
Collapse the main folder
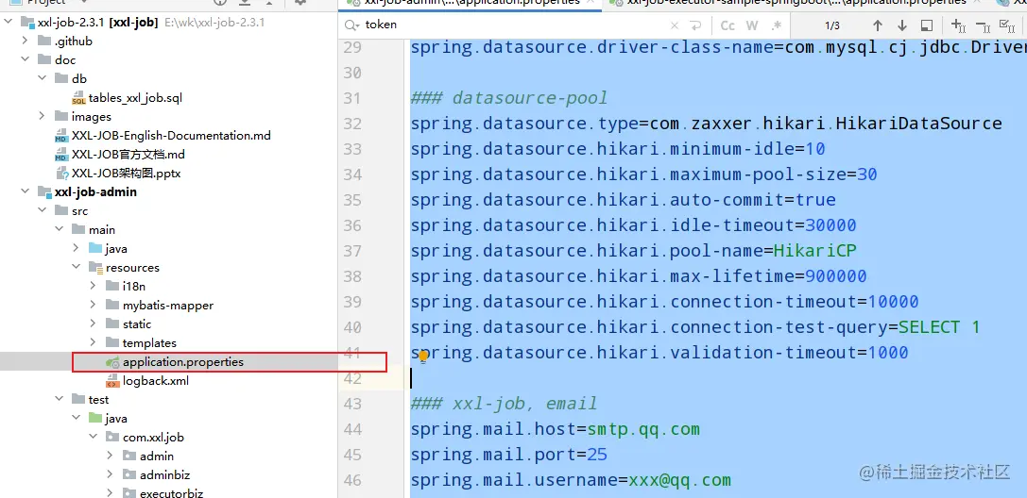click(x=59, y=229)
